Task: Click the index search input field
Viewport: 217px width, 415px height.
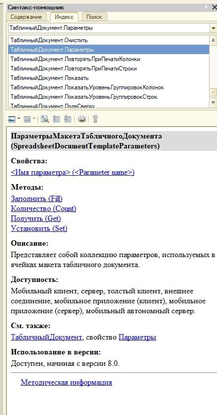Action: click(109, 28)
